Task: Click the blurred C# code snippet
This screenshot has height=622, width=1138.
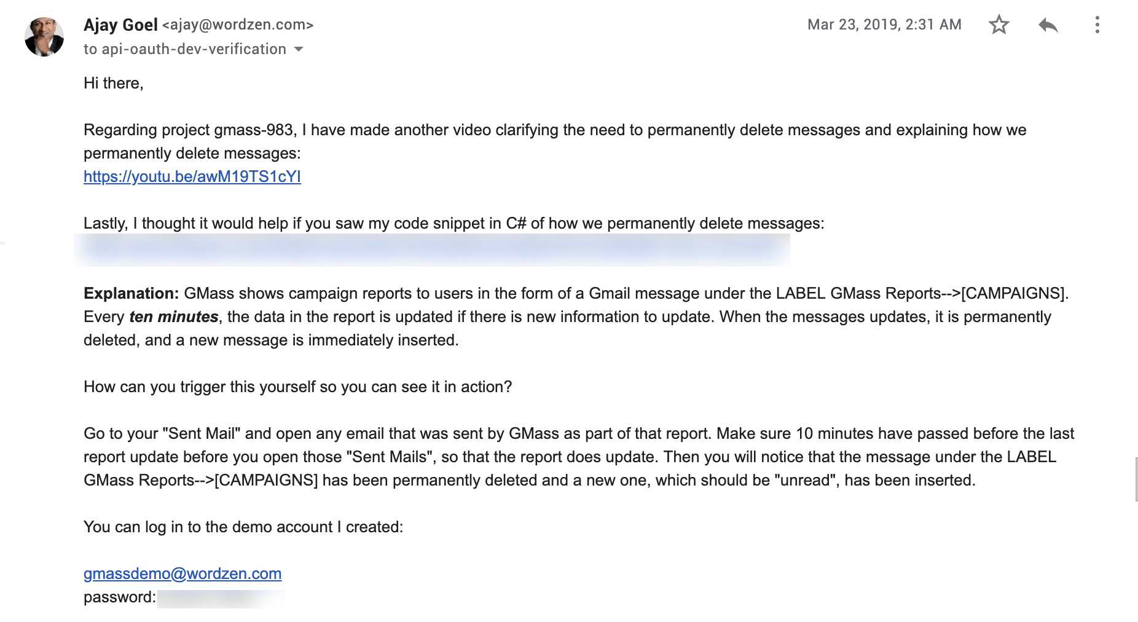Action: coord(431,250)
